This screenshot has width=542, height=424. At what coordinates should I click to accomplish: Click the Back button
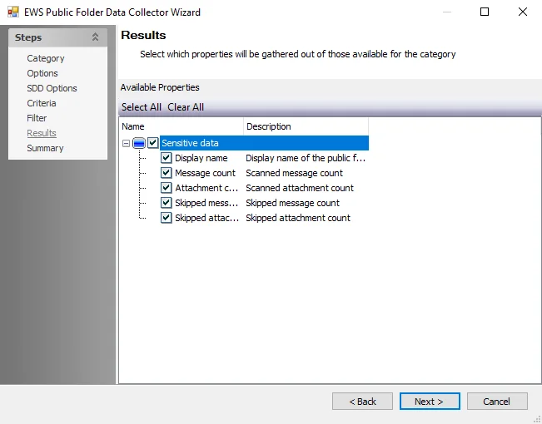coord(362,402)
